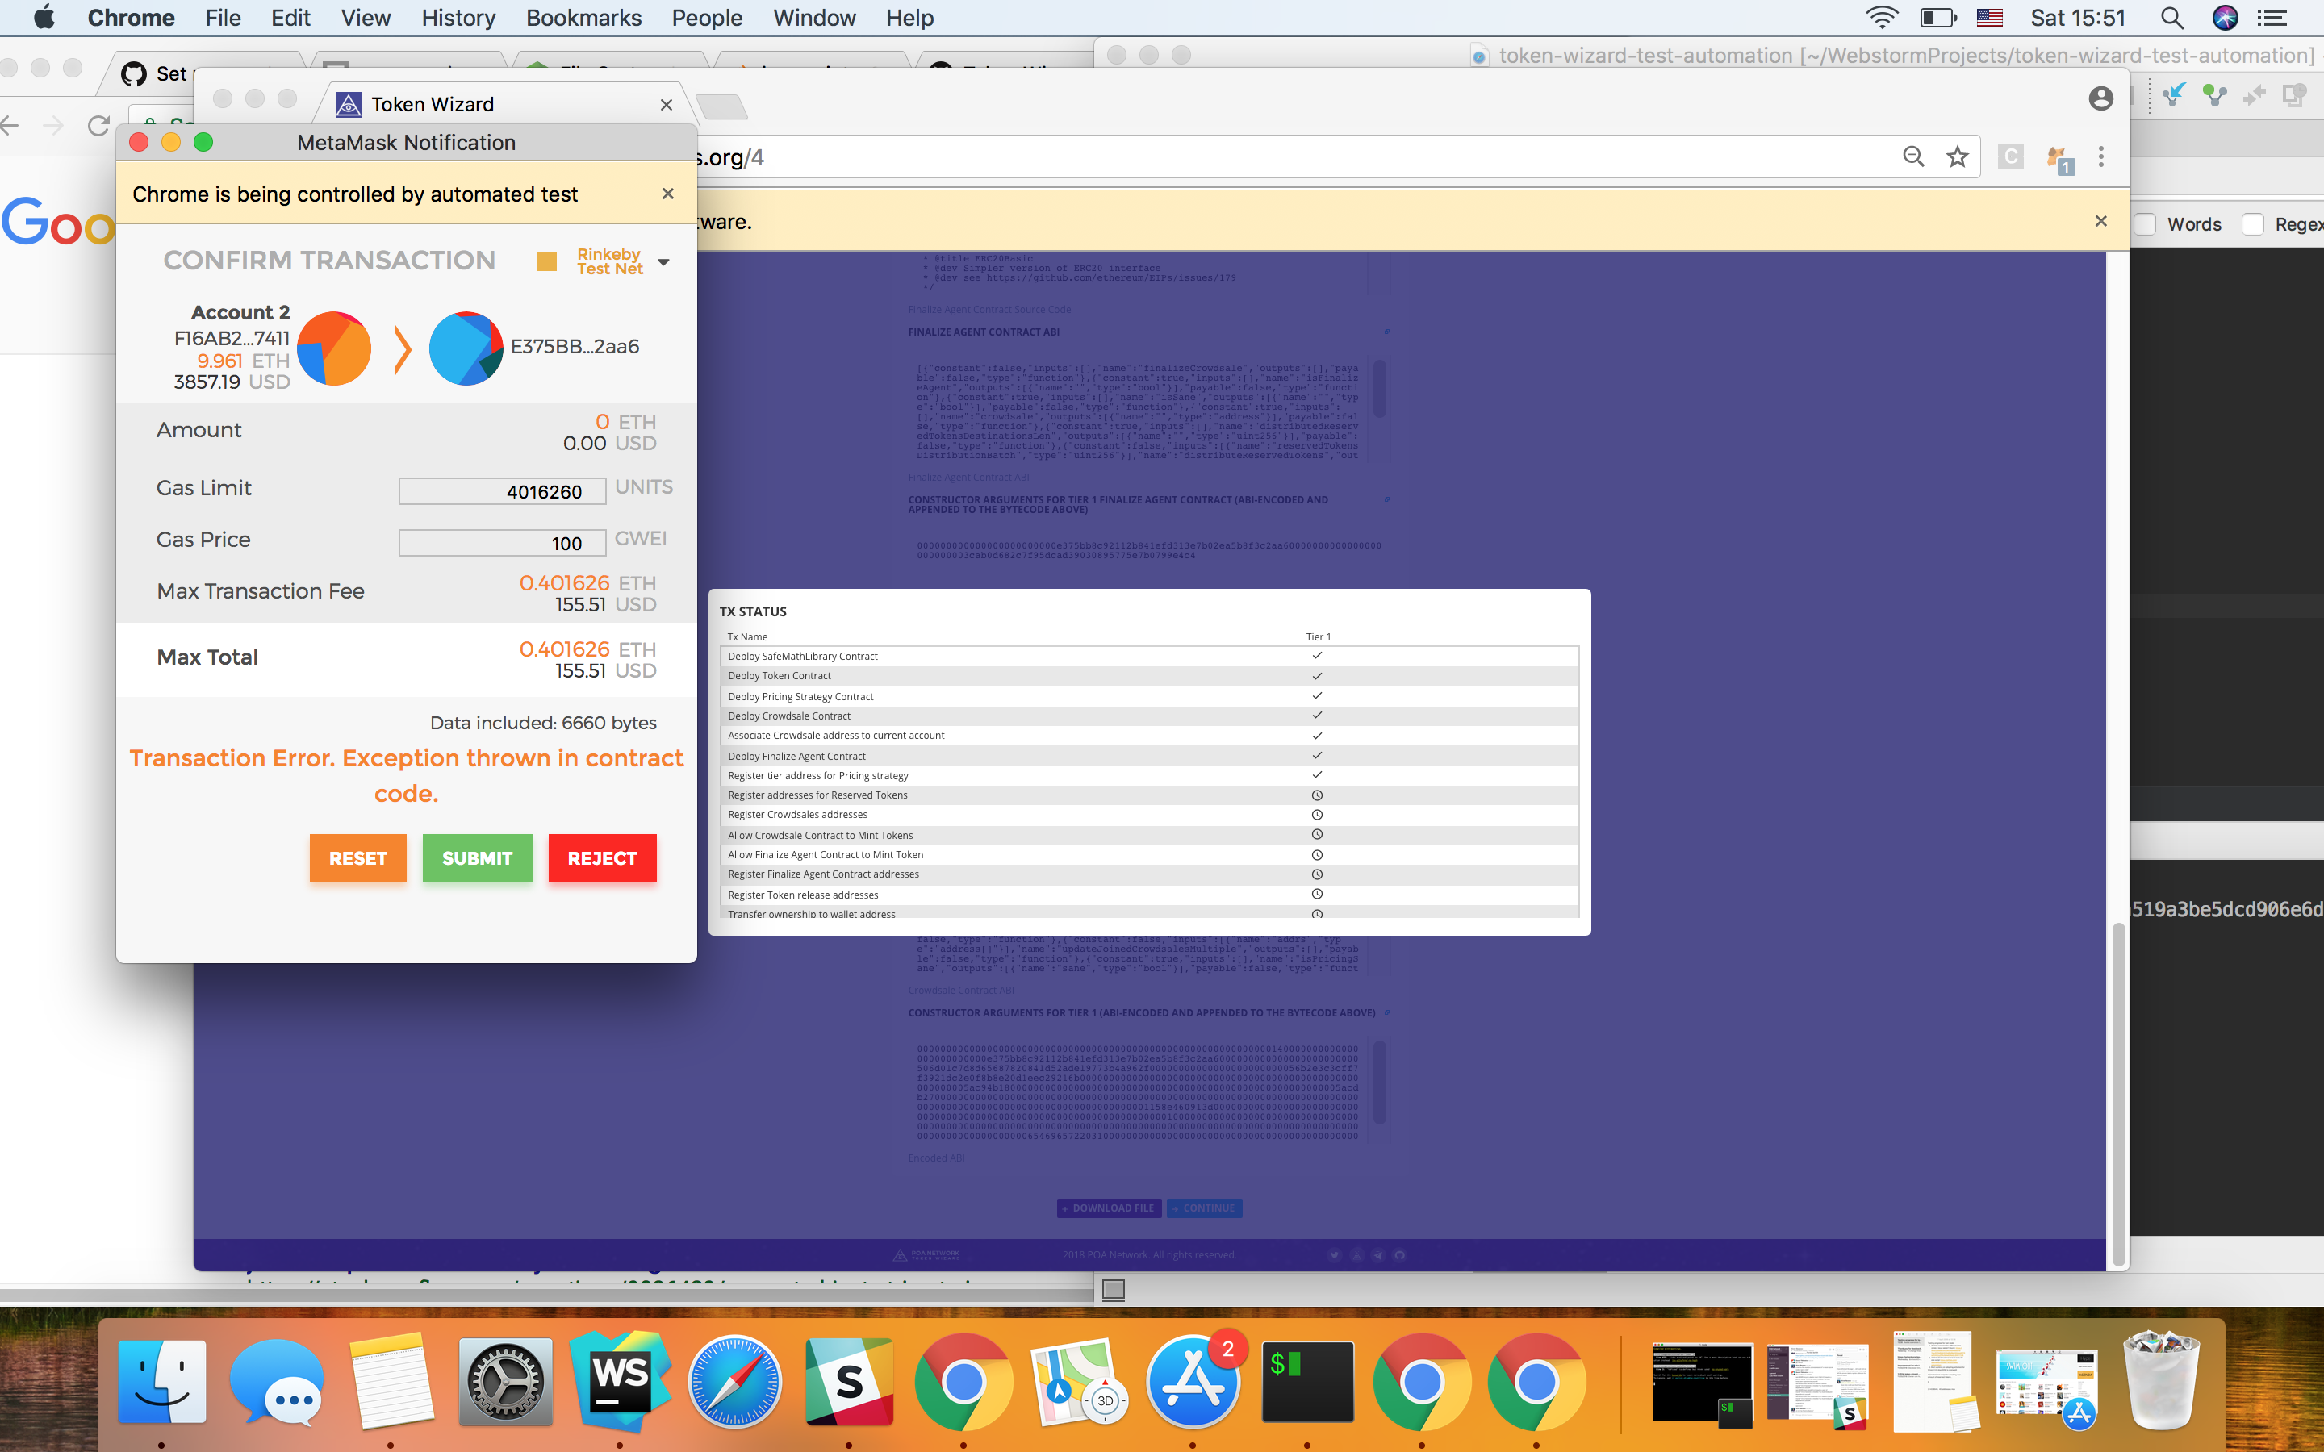Image resolution: width=2324 pixels, height=1452 pixels.
Task: Expand the Rinkeby Test Net network dropdown
Action: (x=663, y=262)
